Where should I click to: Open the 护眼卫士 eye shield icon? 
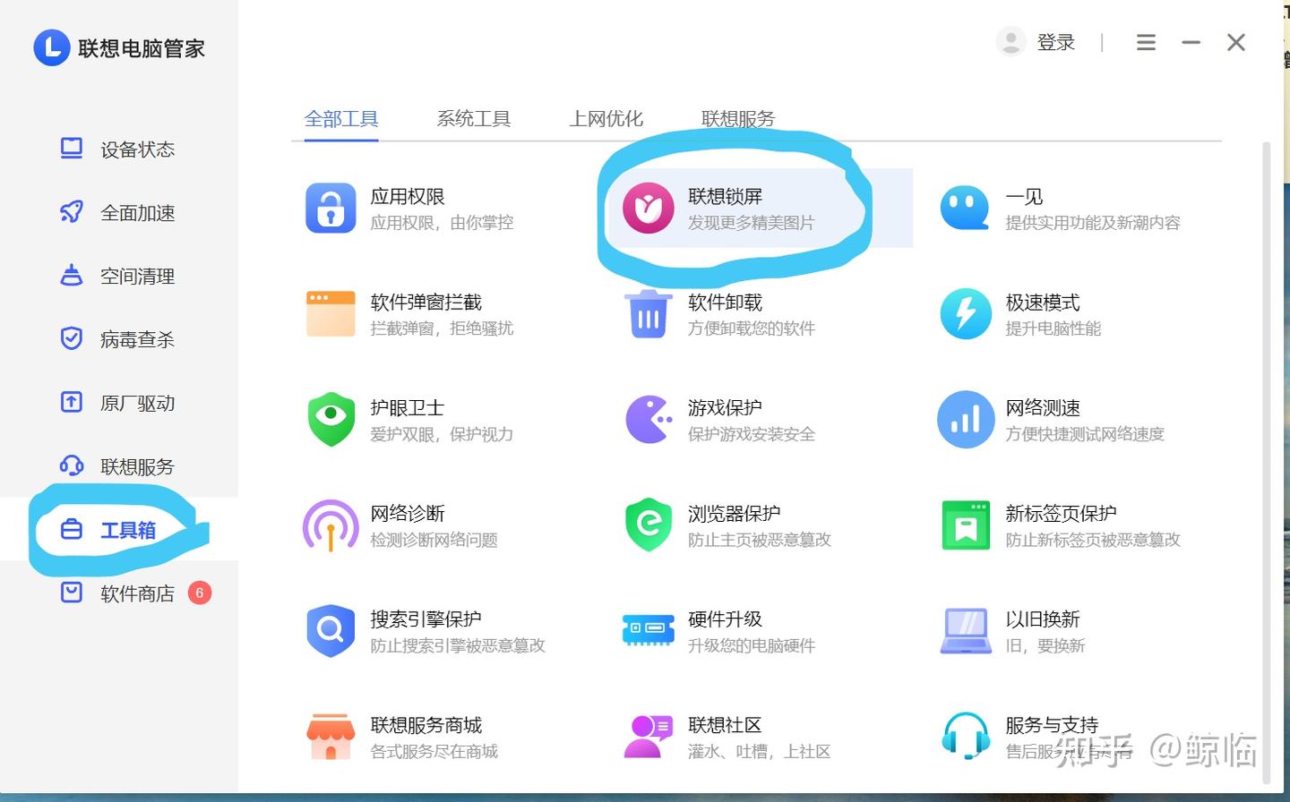(331, 419)
